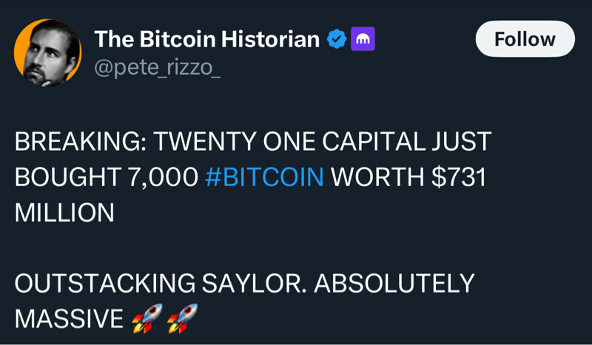Click the second rocket emoji
The height and width of the screenshot is (345, 592).
coord(181,318)
